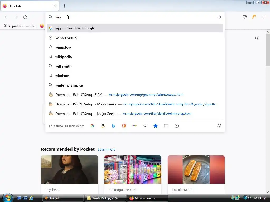Open a new tab with plus button
Viewport: 270px width, 202px height.
pyautogui.click(x=64, y=6)
